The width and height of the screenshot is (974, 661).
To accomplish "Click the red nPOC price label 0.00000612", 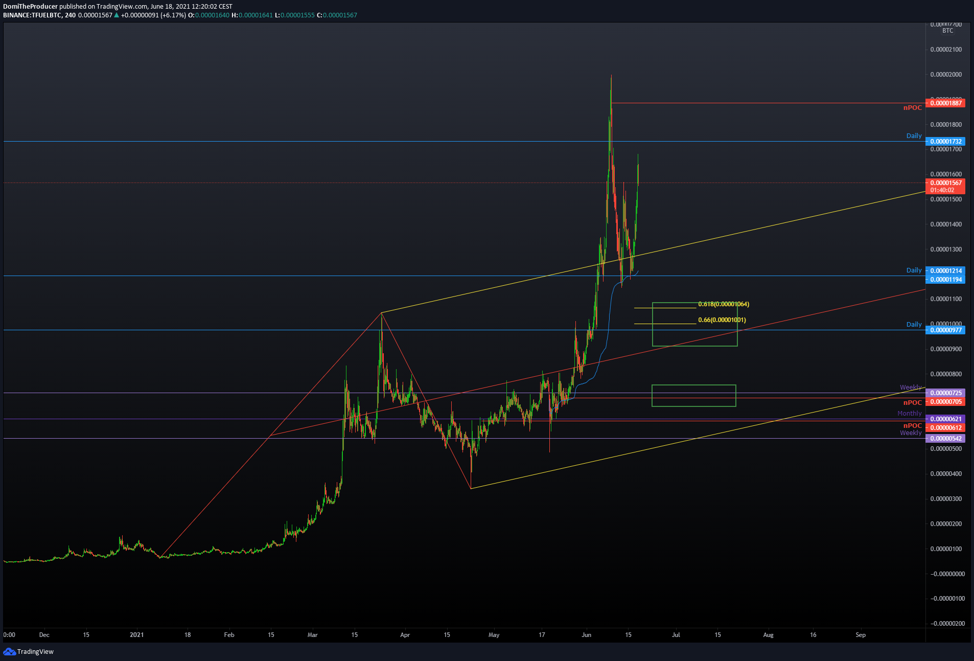I will (x=945, y=428).
